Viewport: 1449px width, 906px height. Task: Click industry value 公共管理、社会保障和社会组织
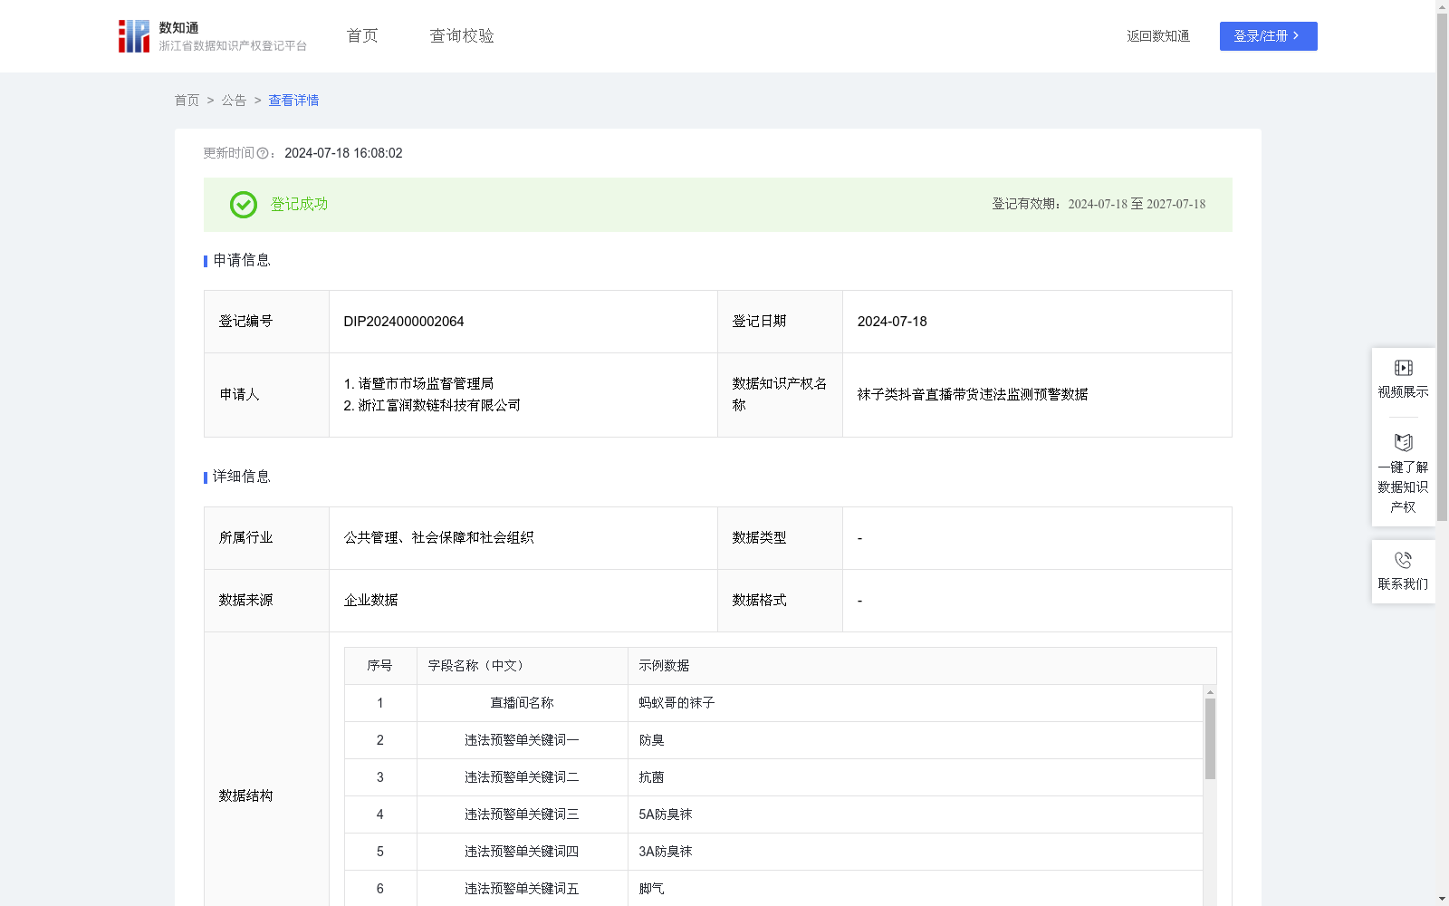(438, 538)
